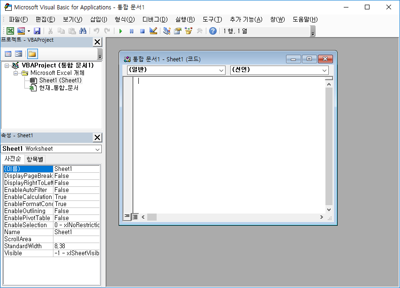Open the Sheet1 Worksheet object dropdown

coord(98,149)
